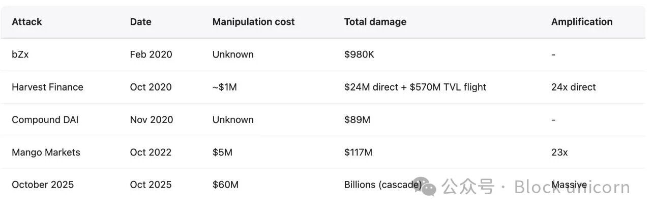
Task: Click the Date column header
Action: click(x=140, y=22)
